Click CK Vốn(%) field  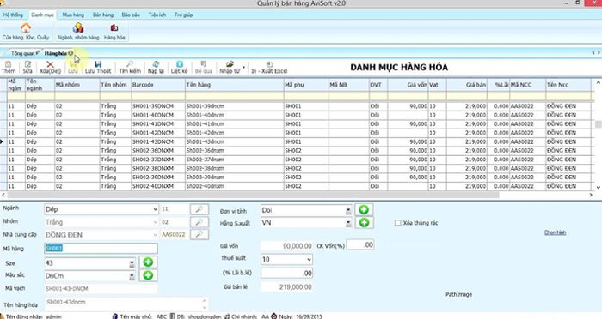[x=360, y=244]
